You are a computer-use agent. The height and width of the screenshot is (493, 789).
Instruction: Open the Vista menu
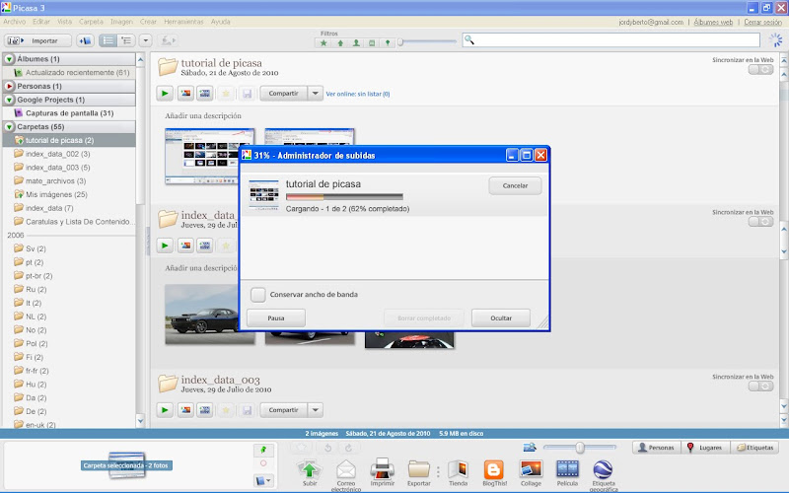pos(64,22)
